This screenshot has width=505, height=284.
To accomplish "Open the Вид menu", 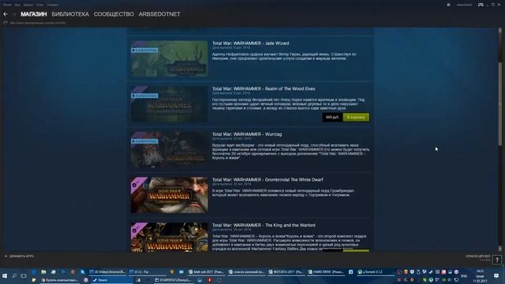I will click(x=17, y=5).
